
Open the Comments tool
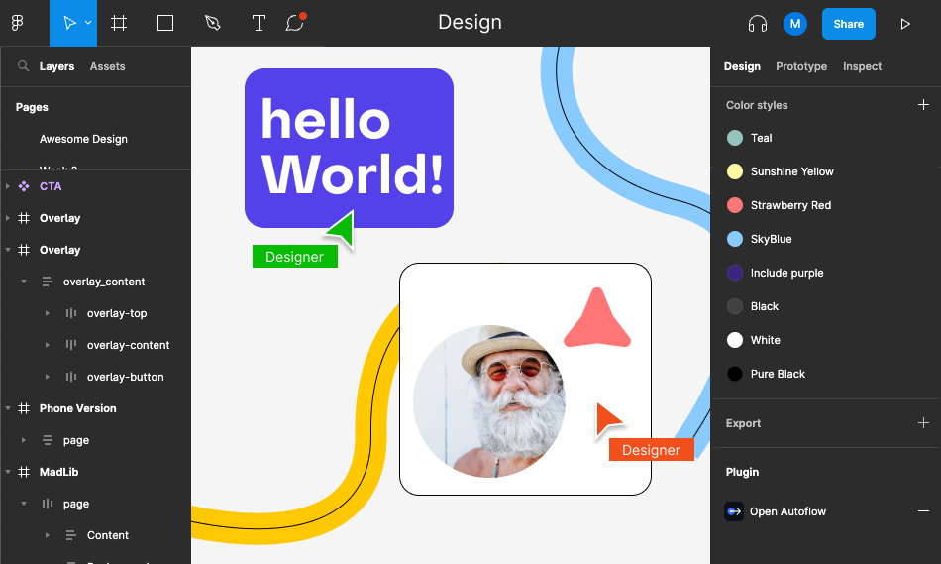294,23
